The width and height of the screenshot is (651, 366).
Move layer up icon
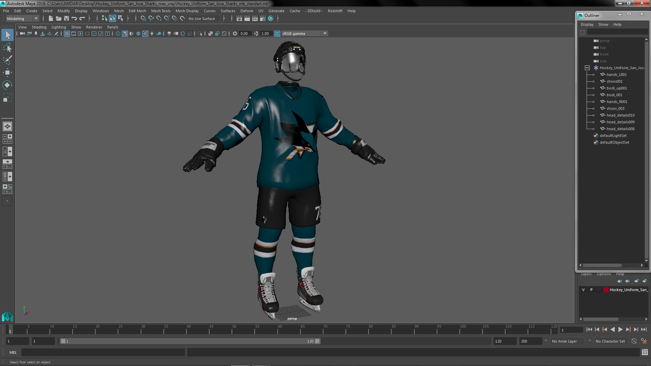tap(619, 281)
